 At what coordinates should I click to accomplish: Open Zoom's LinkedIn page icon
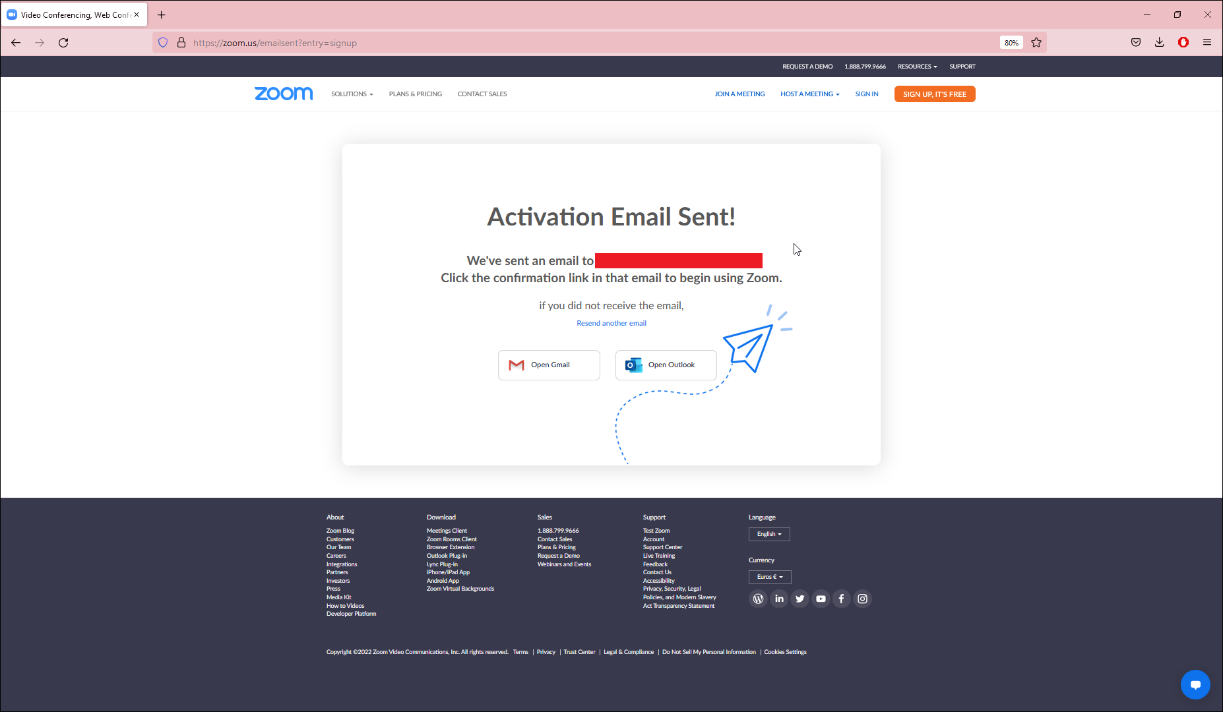click(779, 599)
